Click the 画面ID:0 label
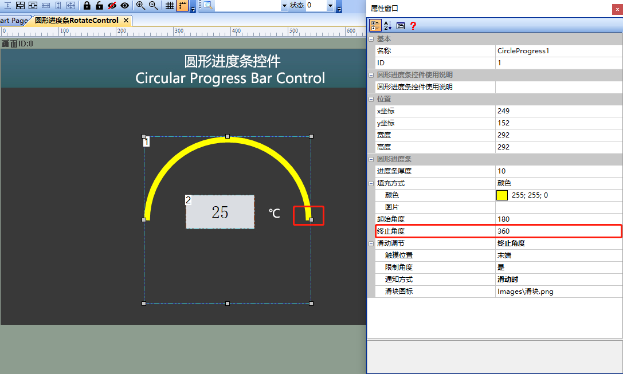 (17, 44)
